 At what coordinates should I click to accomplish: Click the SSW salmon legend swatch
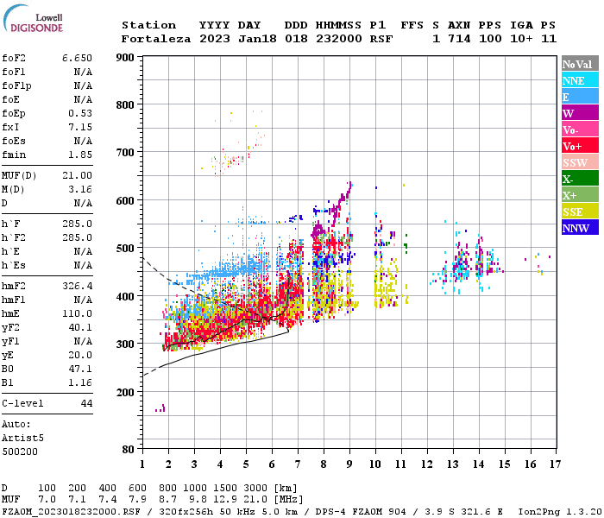tap(580, 162)
